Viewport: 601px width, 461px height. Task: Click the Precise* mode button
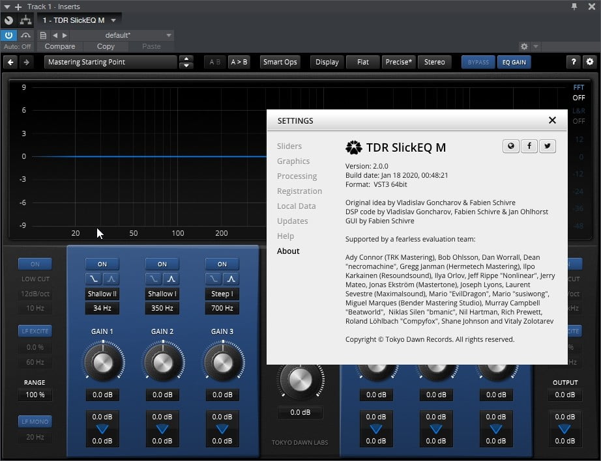(x=399, y=62)
